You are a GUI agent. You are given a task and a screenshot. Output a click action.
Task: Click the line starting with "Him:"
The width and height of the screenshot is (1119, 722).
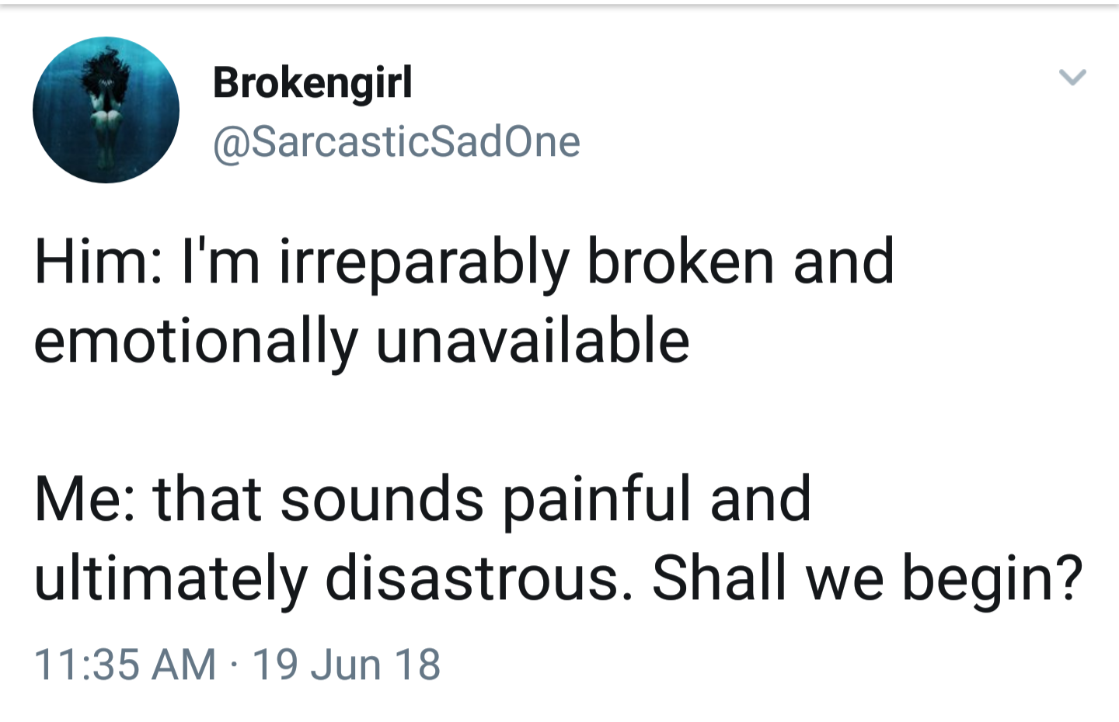pos(464,262)
